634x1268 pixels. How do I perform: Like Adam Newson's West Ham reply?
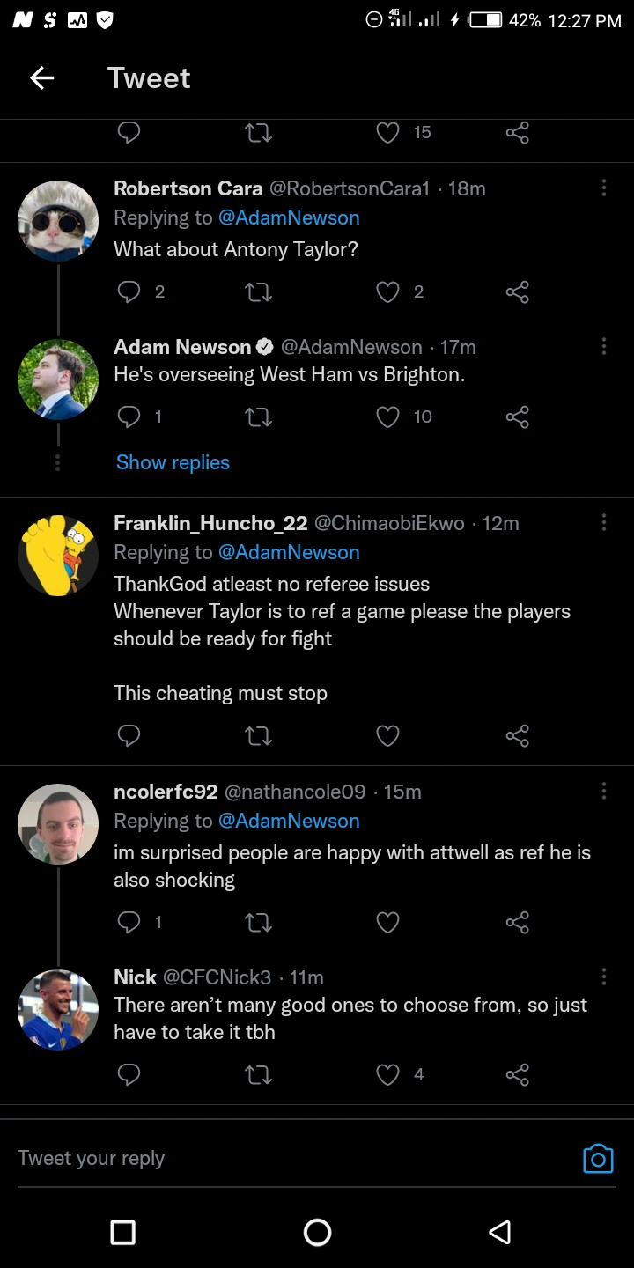(x=388, y=417)
